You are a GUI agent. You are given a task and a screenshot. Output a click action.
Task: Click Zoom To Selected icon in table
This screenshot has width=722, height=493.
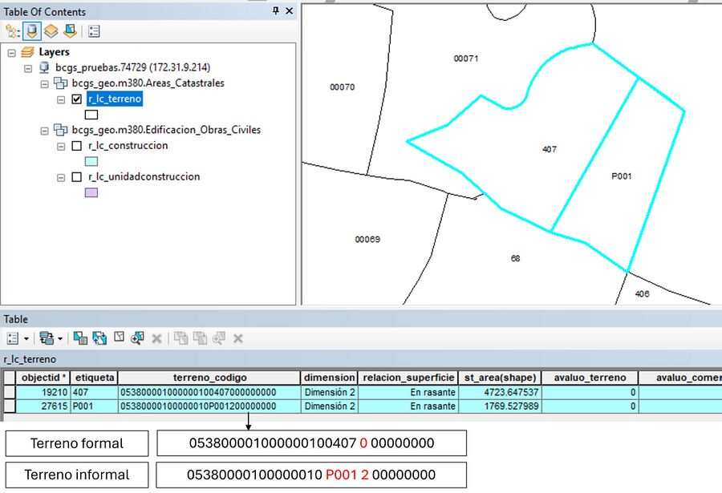pos(137,338)
